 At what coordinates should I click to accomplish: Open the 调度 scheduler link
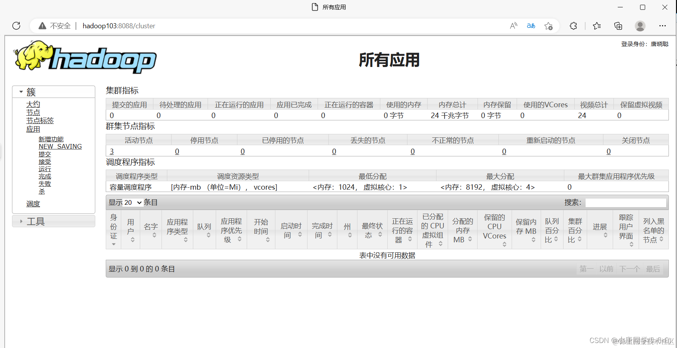(33, 204)
